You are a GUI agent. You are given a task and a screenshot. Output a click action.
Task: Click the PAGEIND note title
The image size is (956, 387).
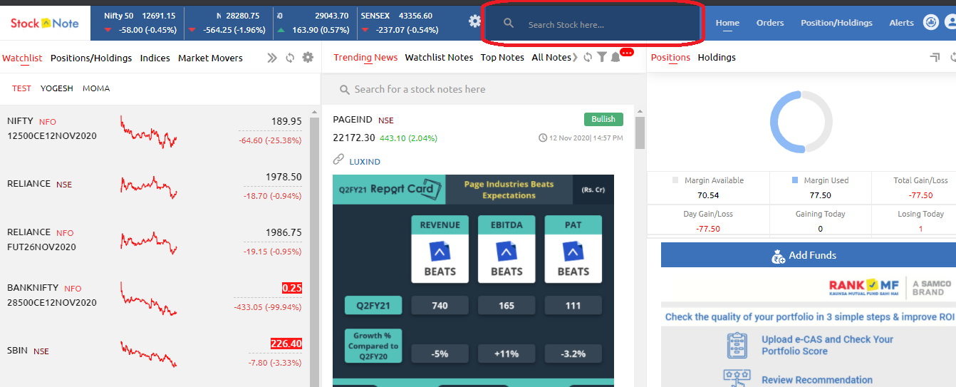(x=353, y=120)
